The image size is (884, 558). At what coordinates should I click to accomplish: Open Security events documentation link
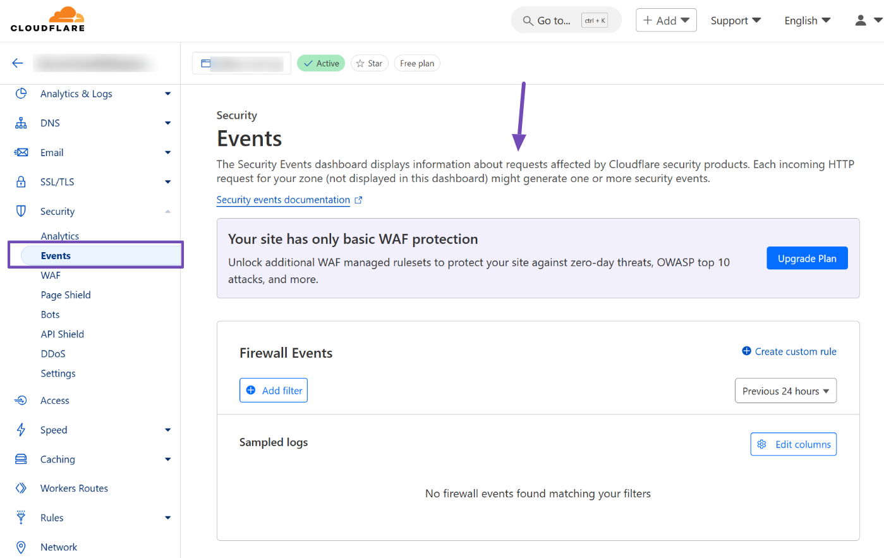[283, 200]
